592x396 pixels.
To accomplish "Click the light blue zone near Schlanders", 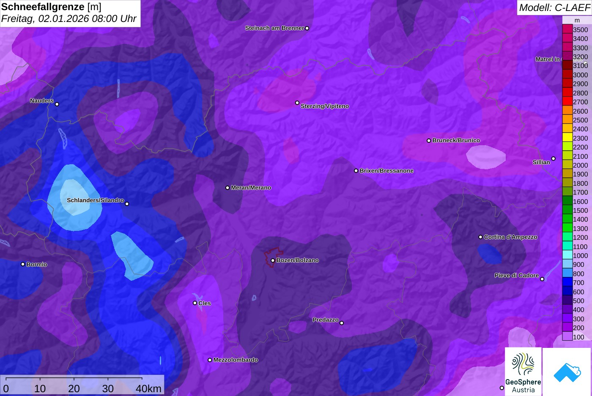I will tap(74, 198).
